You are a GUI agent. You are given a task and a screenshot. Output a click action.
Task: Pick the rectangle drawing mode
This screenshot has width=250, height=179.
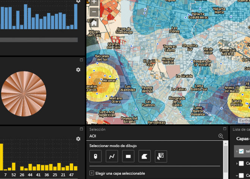(x=128, y=156)
